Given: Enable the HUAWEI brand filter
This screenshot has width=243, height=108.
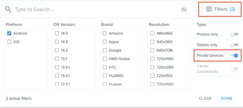Looking at the screenshot, I should [x=105, y=76].
